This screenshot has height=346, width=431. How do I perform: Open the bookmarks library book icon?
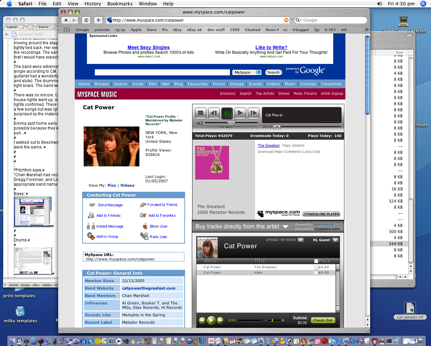[67, 30]
